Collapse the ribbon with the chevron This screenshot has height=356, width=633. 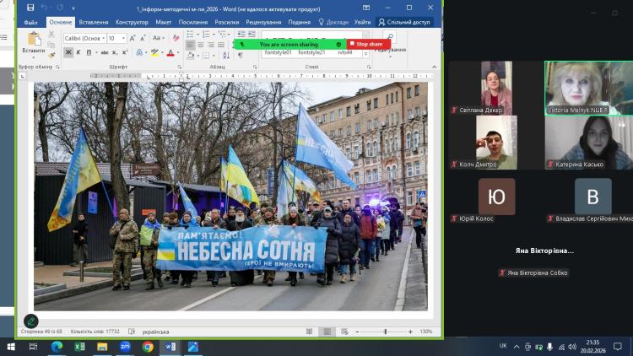point(435,67)
